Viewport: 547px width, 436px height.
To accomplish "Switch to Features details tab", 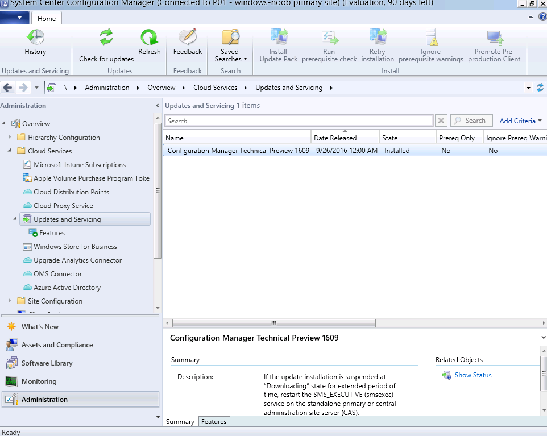I will point(214,421).
